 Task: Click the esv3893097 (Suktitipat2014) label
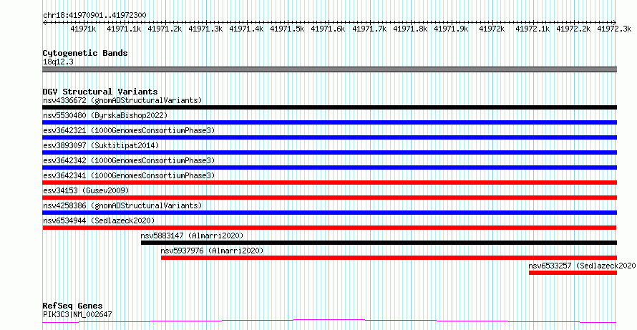[101, 145]
